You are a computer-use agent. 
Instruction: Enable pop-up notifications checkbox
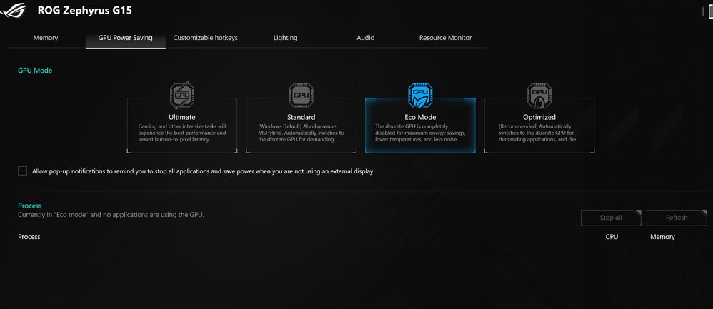[x=22, y=171]
